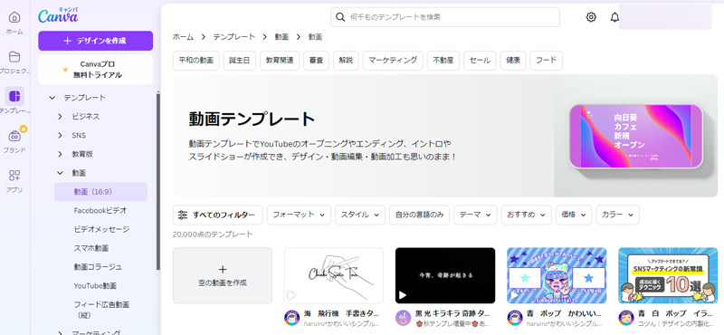
Task: Select the フード tag chip
Action: 546,61
